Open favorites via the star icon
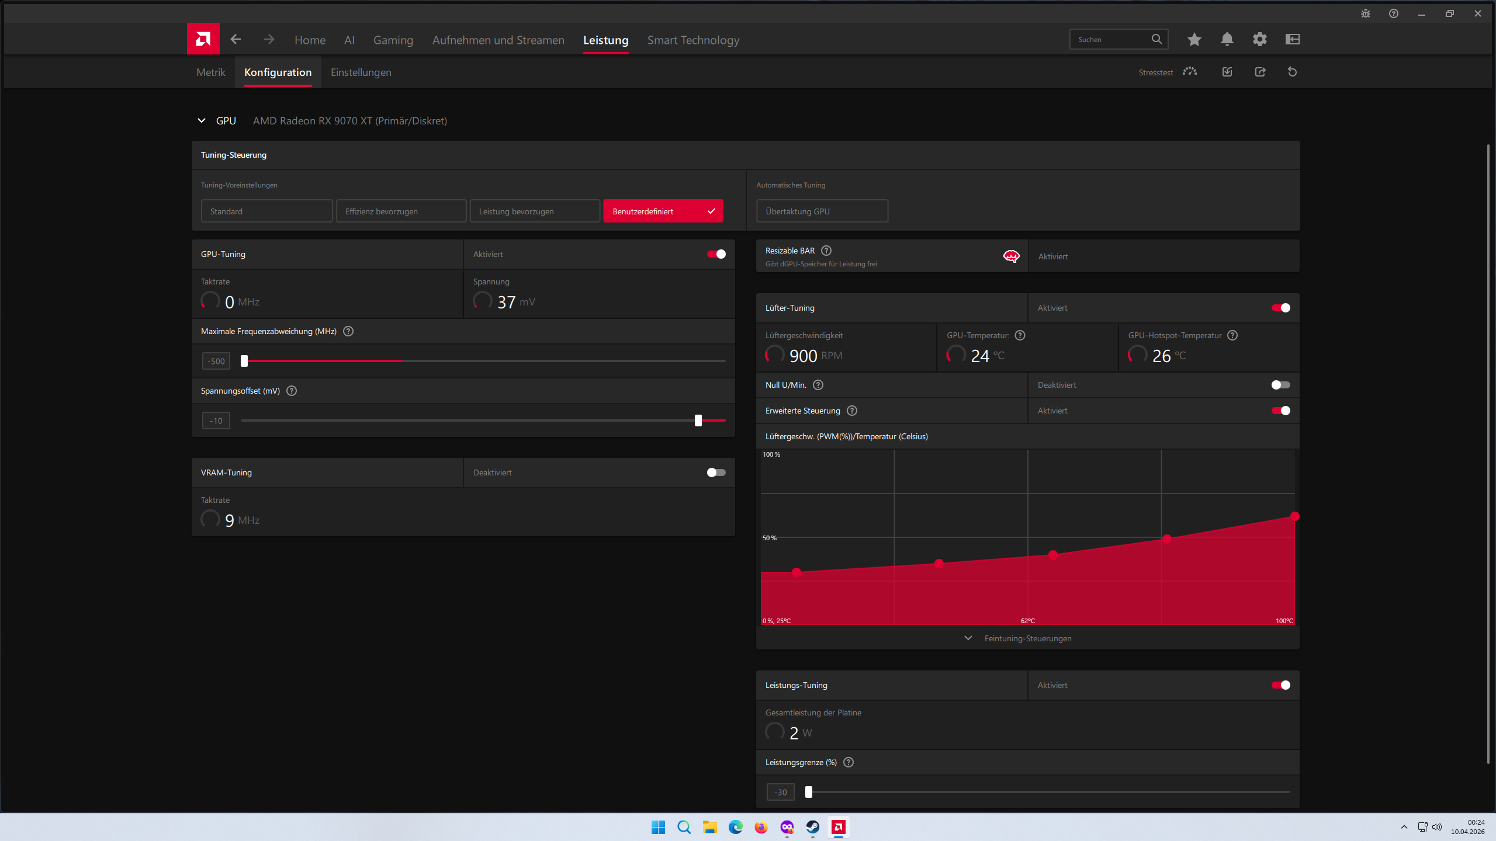Image resolution: width=1496 pixels, height=841 pixels. pyautogui.click(x=1194, y=39)
